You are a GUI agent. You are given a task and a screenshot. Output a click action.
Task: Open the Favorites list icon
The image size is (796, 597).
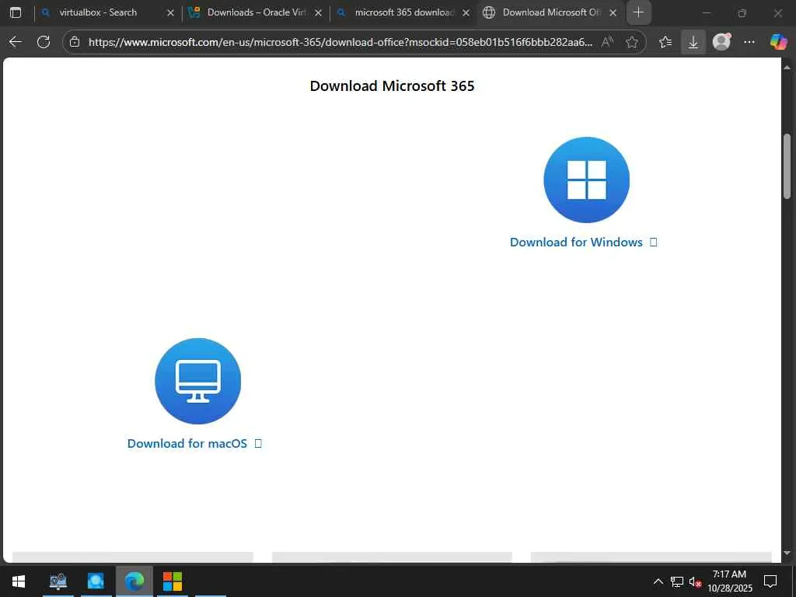[665, 42]
